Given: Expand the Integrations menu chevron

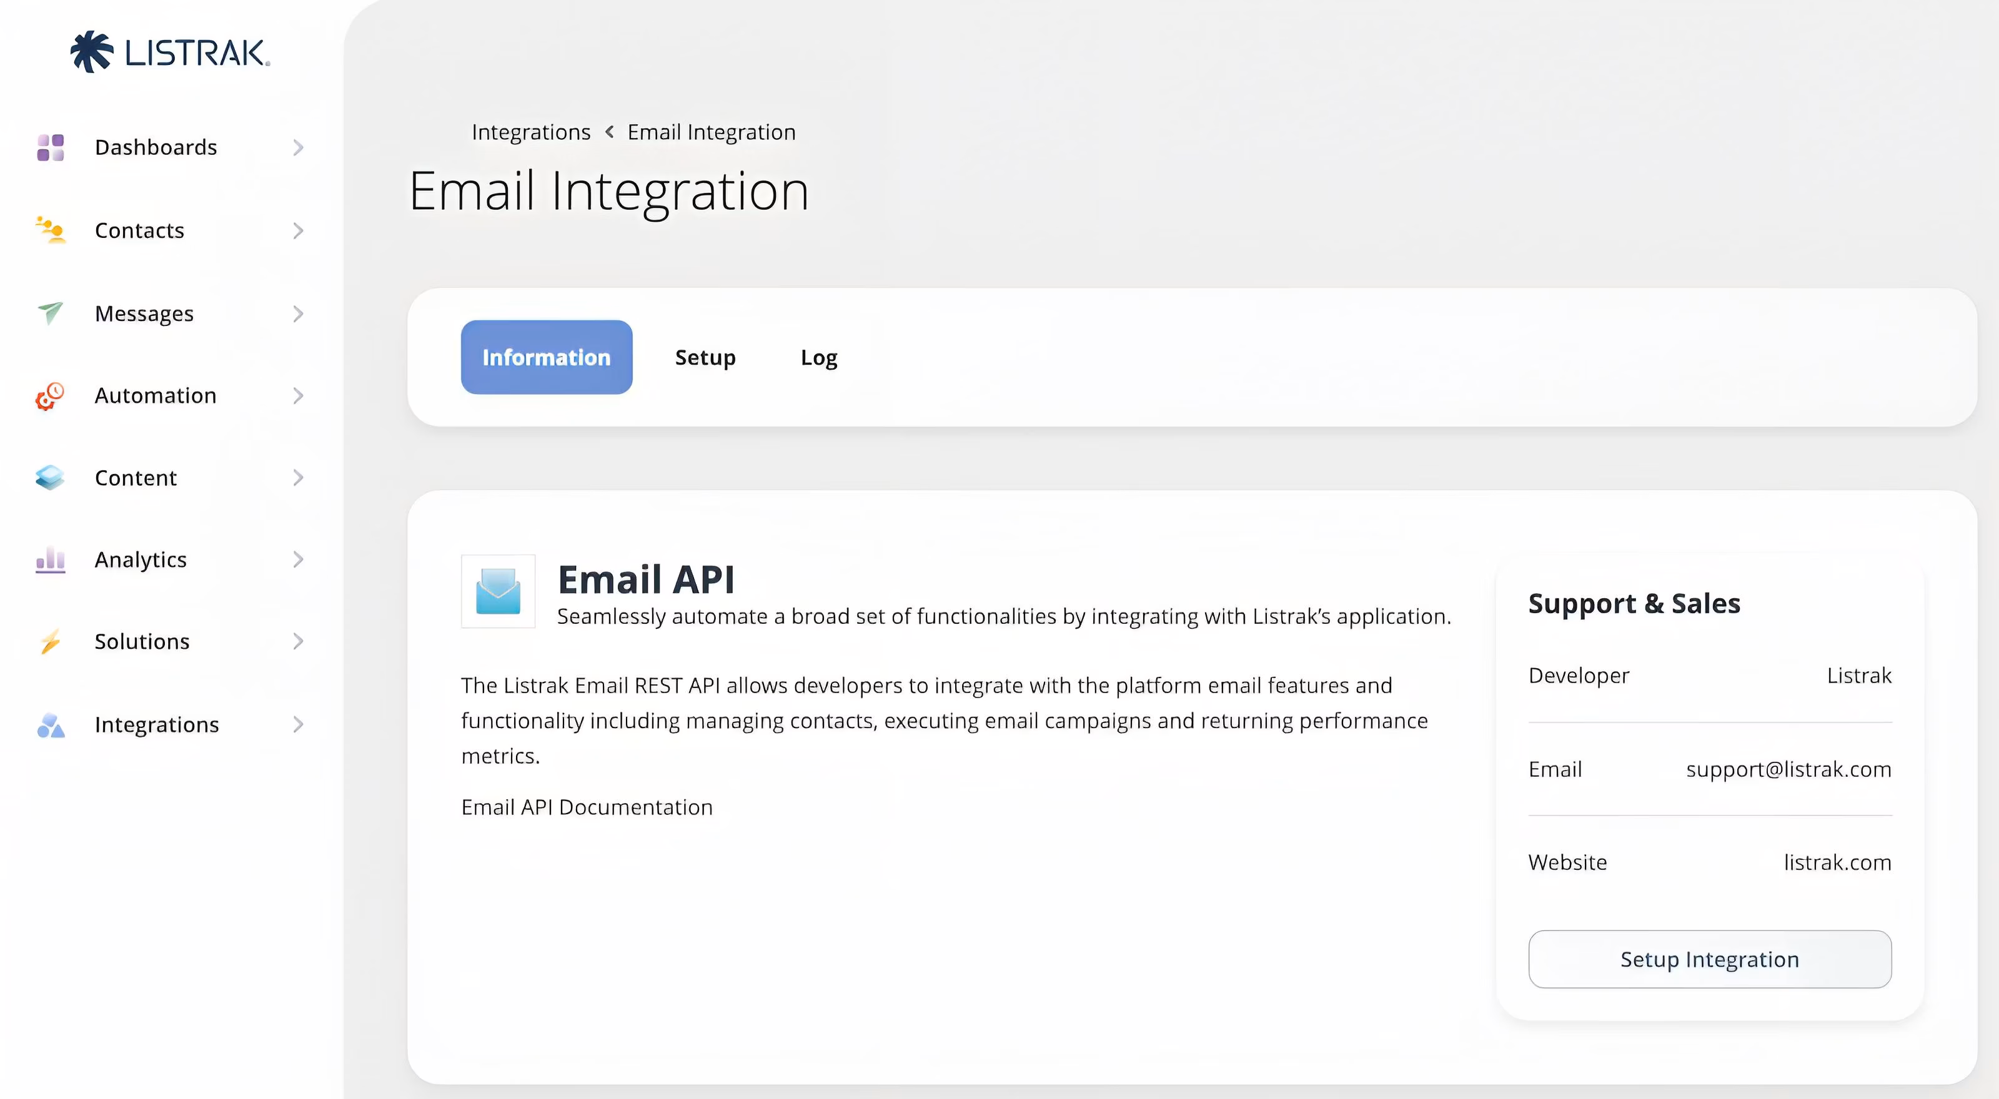Looking at the screenshot, I should tap(298, 724).
